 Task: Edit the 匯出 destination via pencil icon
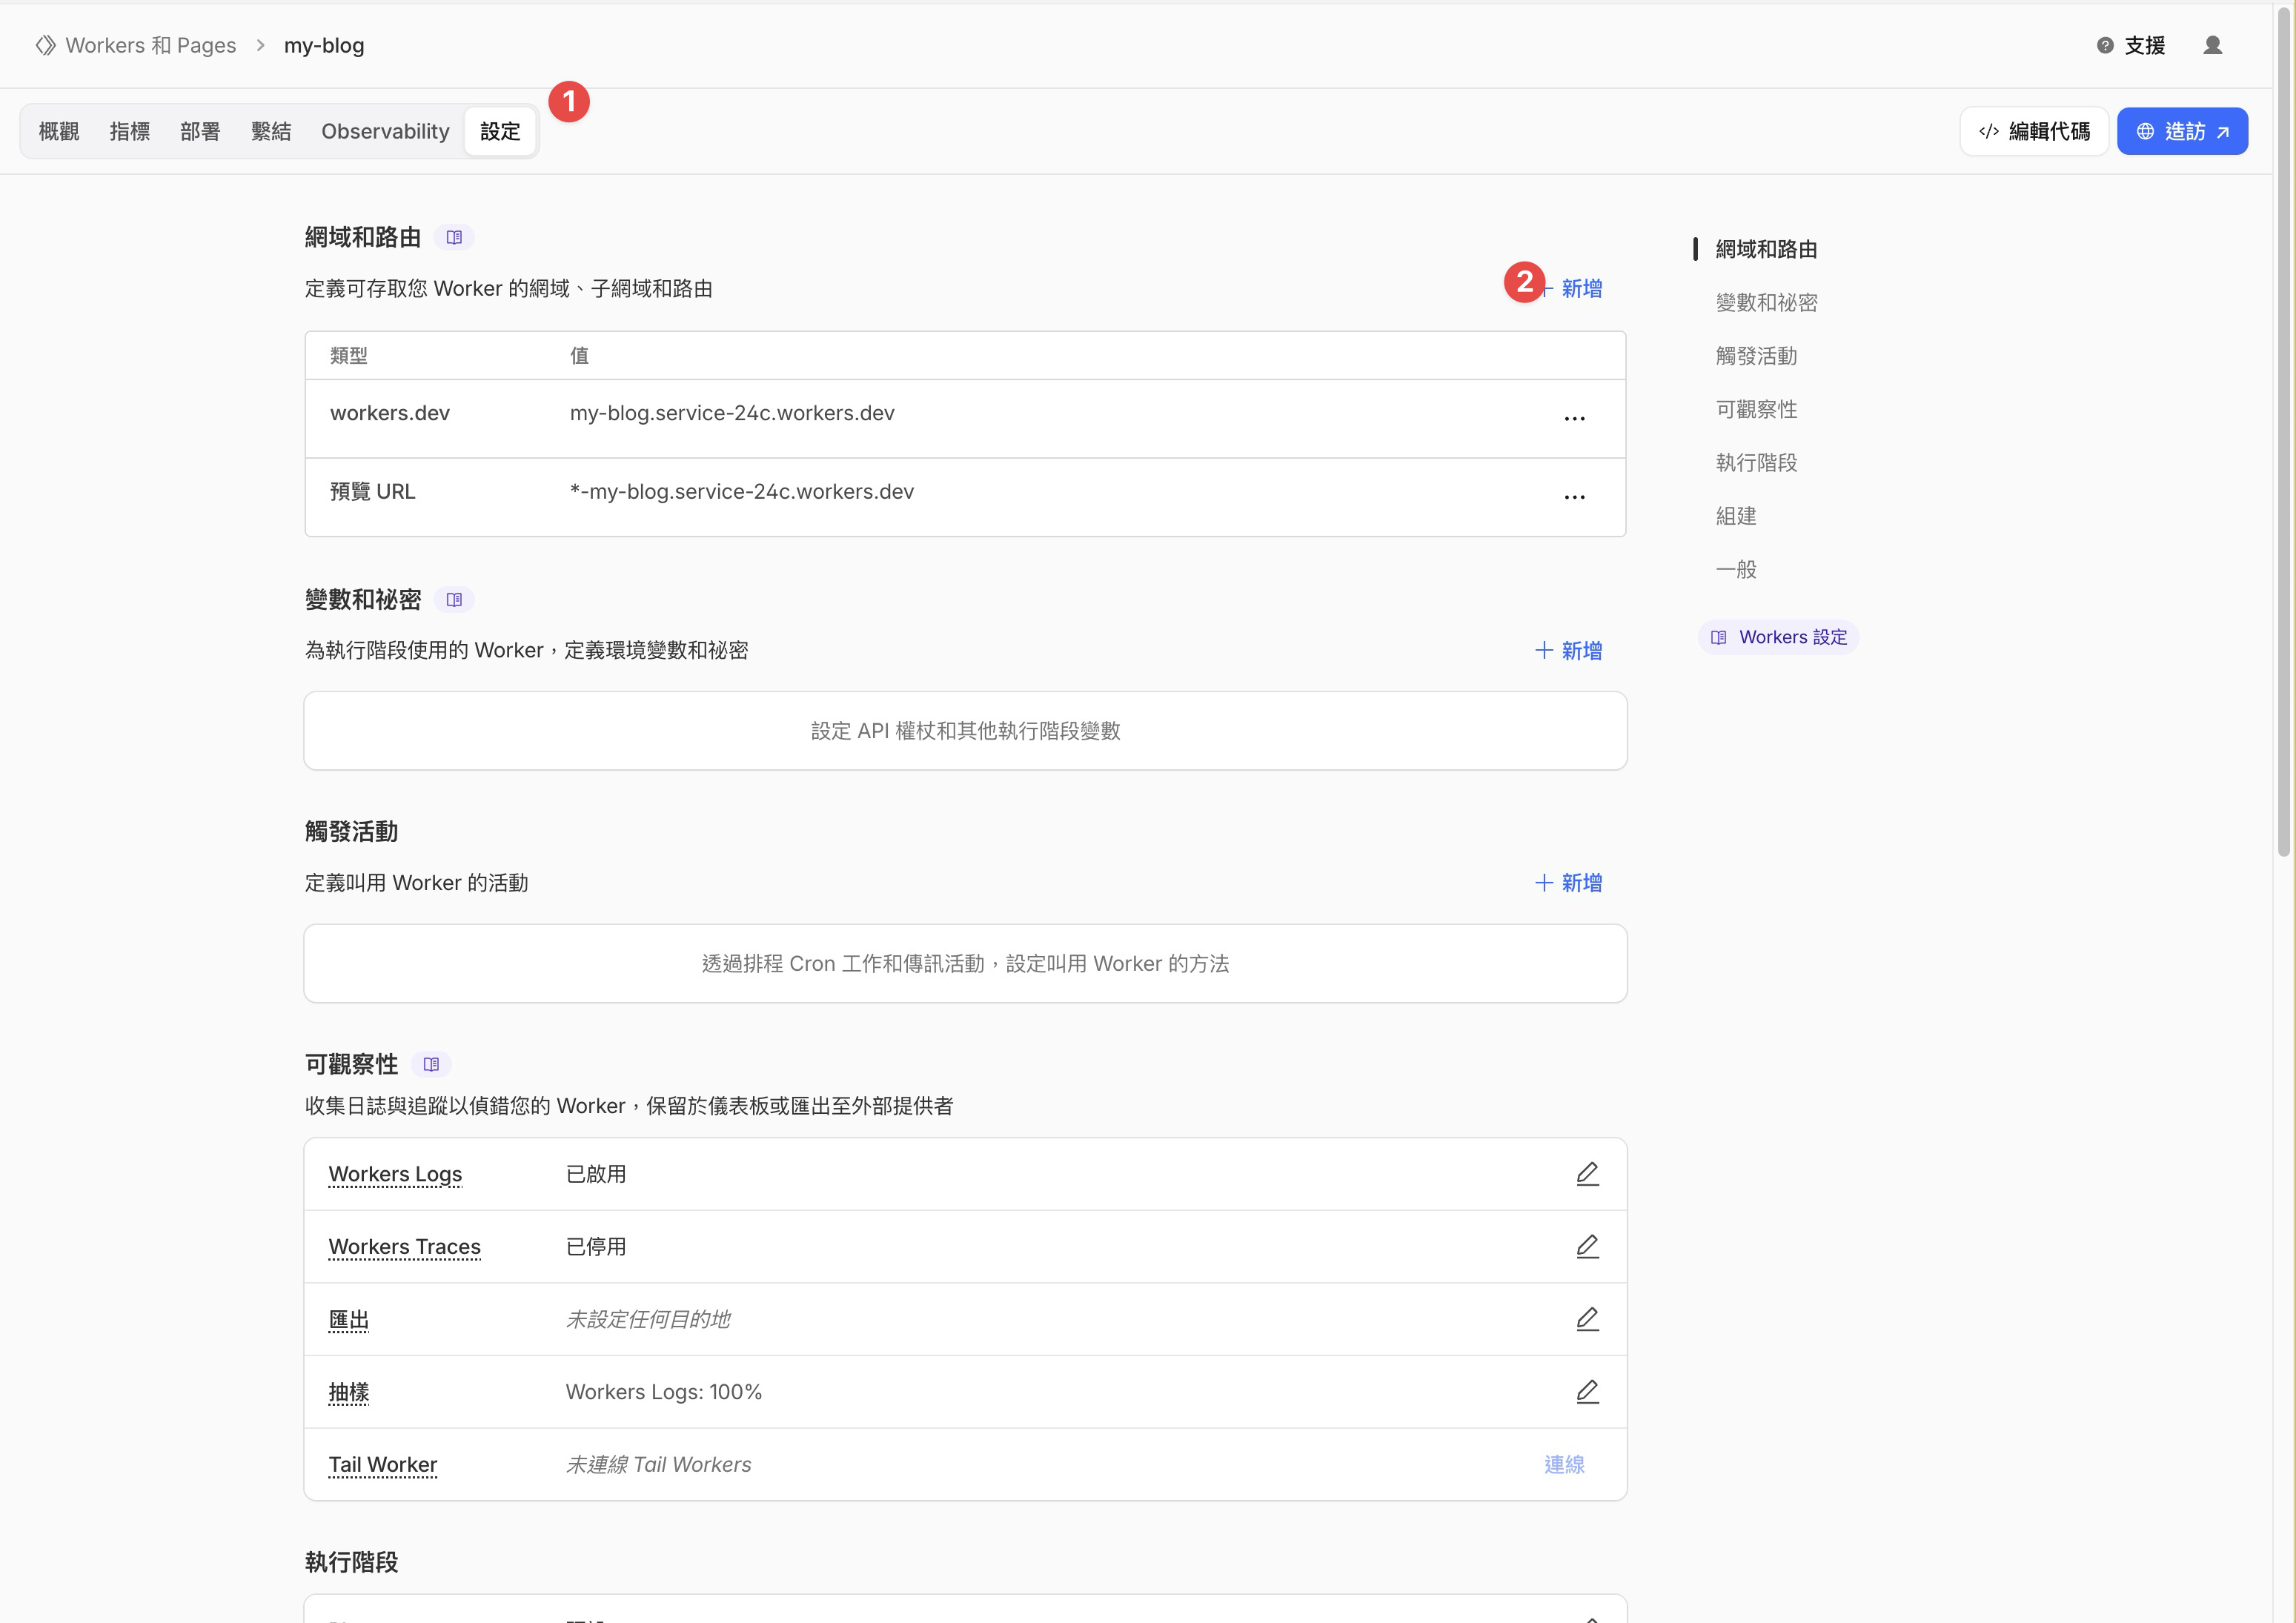pyautogui.click(x=1587, y=1319)
